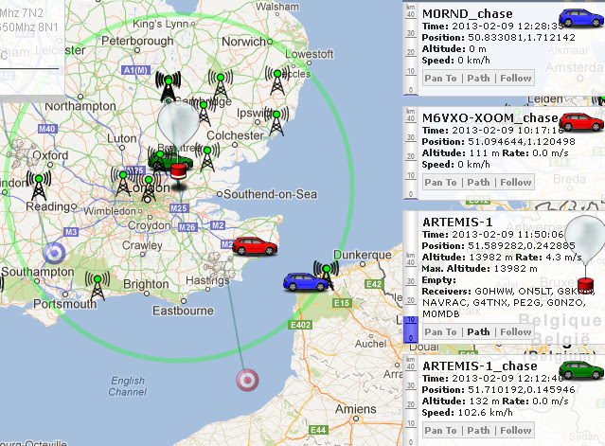Follow the M6VXO-XOOM_chase vehicle

click(x=516, y=183)
